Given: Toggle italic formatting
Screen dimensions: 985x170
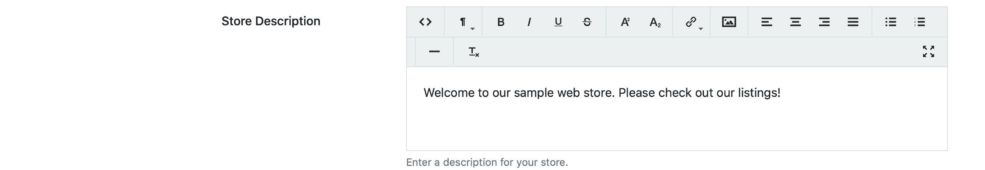Looking at the screenshot, I should point(529,22).
